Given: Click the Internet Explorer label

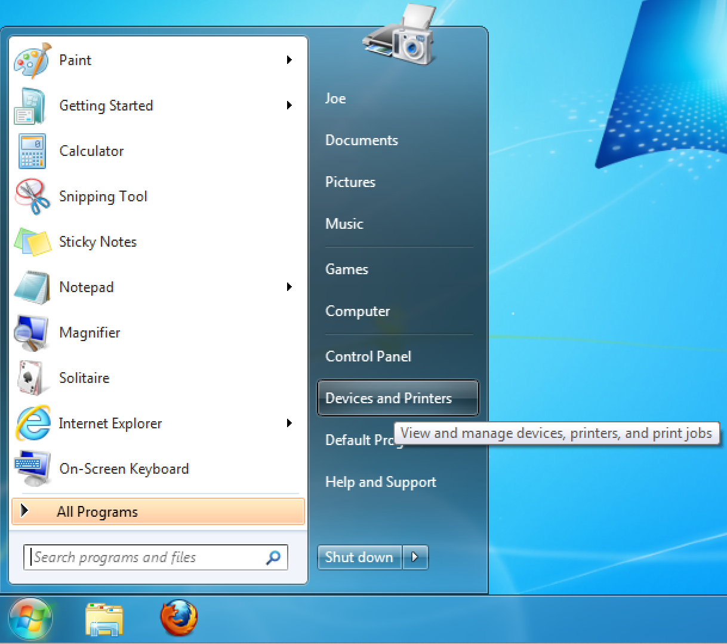Looking at the screenshot, I should (x=110, y=424).
